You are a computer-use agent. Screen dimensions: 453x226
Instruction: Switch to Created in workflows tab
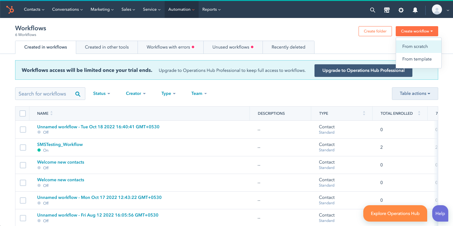[x=46, y=47]
